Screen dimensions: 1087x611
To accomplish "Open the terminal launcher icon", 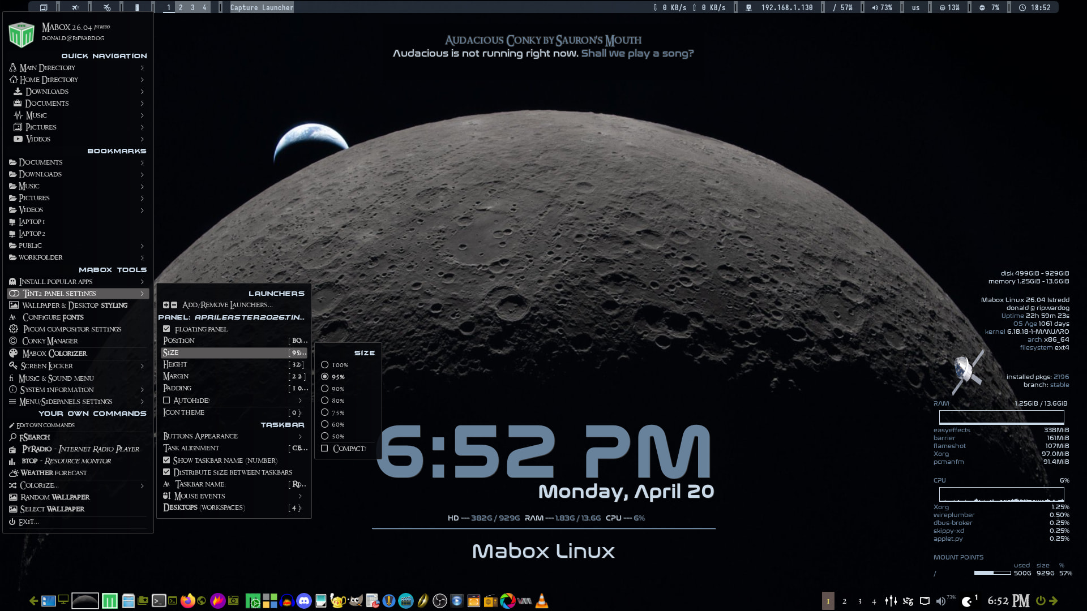I will click(159, 601).
